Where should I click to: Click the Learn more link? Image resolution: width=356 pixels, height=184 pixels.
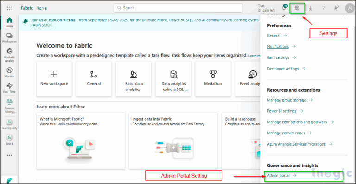(x=254, y=56)
